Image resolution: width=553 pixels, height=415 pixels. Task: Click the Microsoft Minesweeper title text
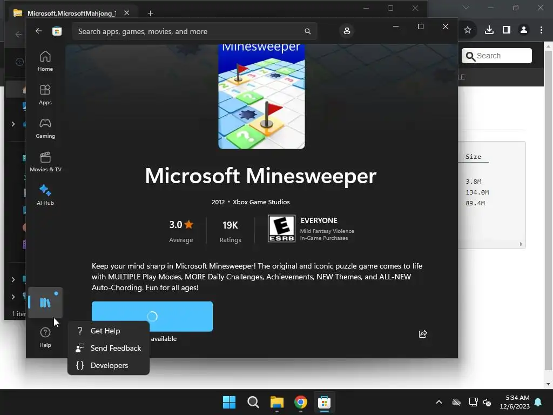coord(261,176)
